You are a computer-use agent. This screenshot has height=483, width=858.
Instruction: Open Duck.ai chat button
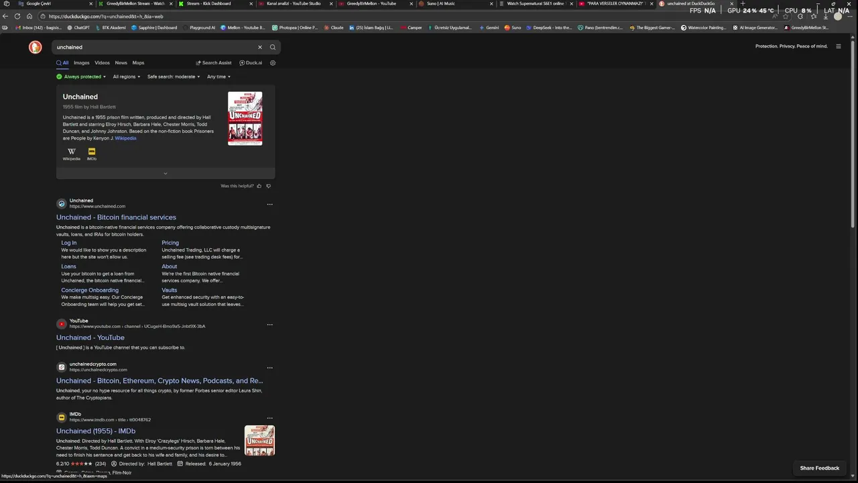[x=251, y=63]
